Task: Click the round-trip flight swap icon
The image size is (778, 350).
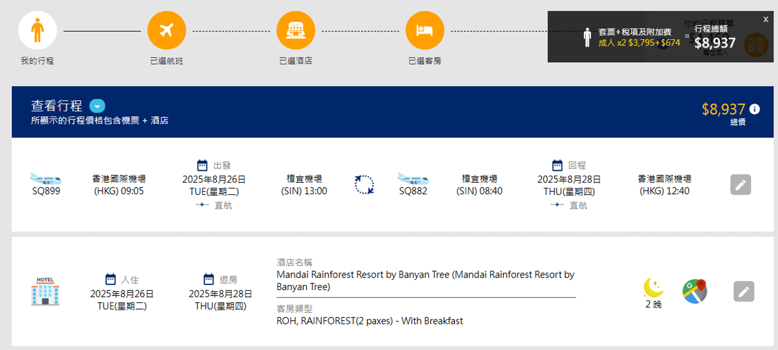Action: [x=364, y=185]
